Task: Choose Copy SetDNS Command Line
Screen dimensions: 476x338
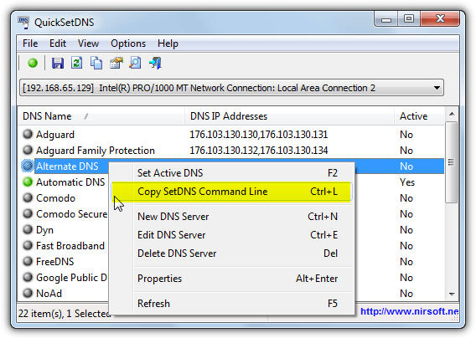Action: pos(231,192)
